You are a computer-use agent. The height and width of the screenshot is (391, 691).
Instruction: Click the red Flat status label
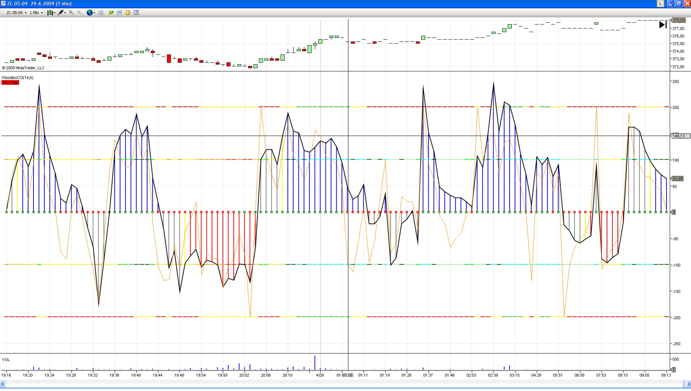10,83
